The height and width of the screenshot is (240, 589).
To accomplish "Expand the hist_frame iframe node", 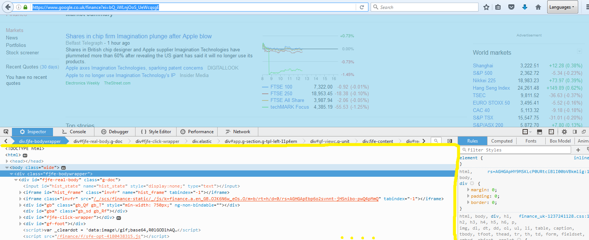I will point(21,193).
